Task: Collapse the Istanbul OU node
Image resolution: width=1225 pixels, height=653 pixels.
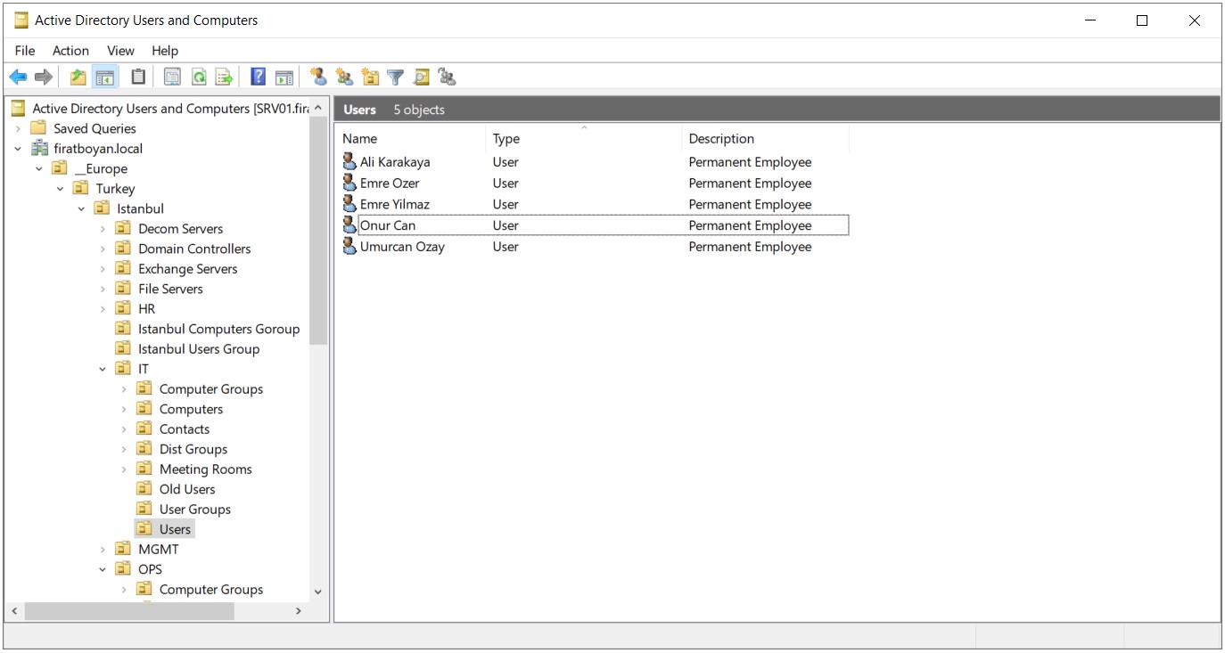Action: coord(81,208)
